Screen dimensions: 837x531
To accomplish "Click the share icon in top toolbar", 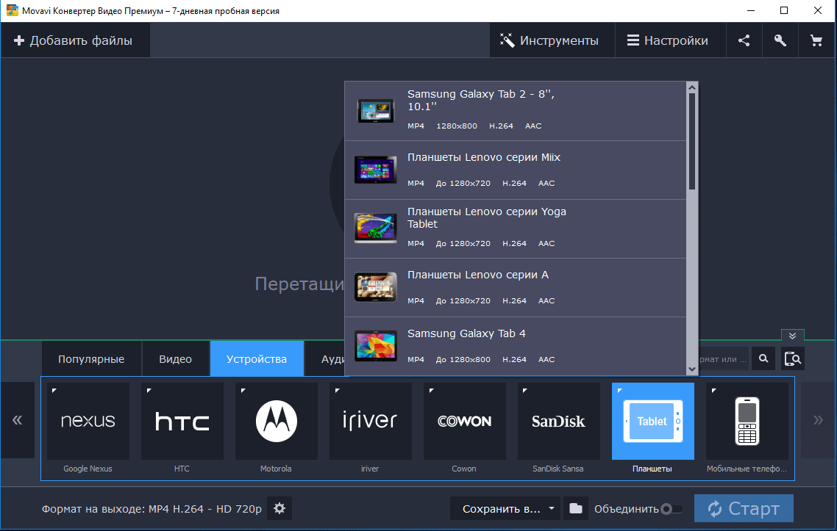I will pos(744,40).
